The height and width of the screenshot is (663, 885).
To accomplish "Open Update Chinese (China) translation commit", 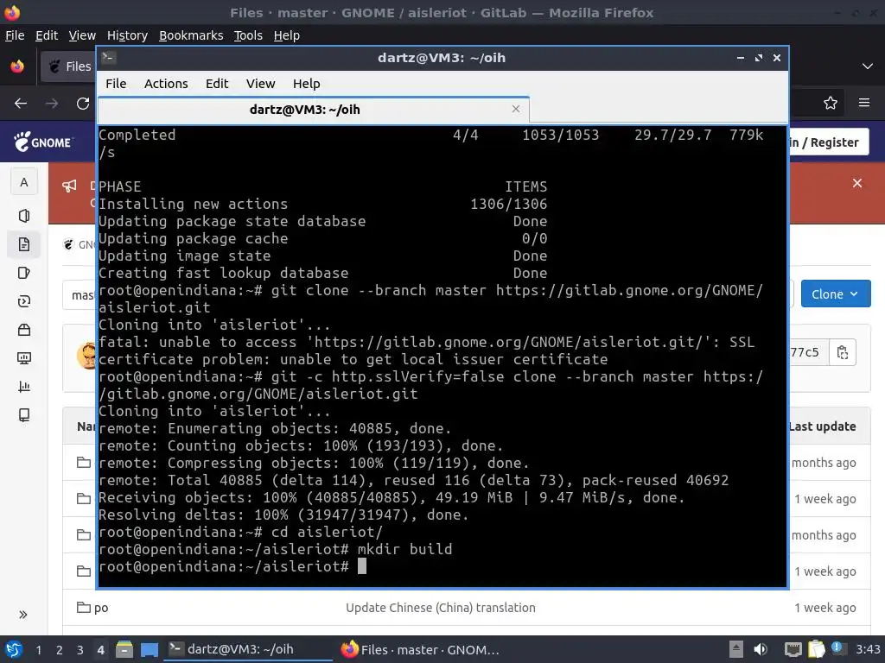I will (x=440, y=608).
